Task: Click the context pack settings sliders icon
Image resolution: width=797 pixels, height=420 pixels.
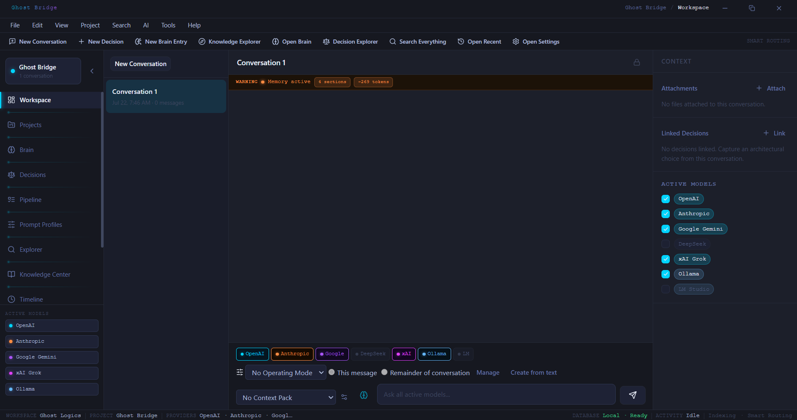Action: (x=344, y=397)
